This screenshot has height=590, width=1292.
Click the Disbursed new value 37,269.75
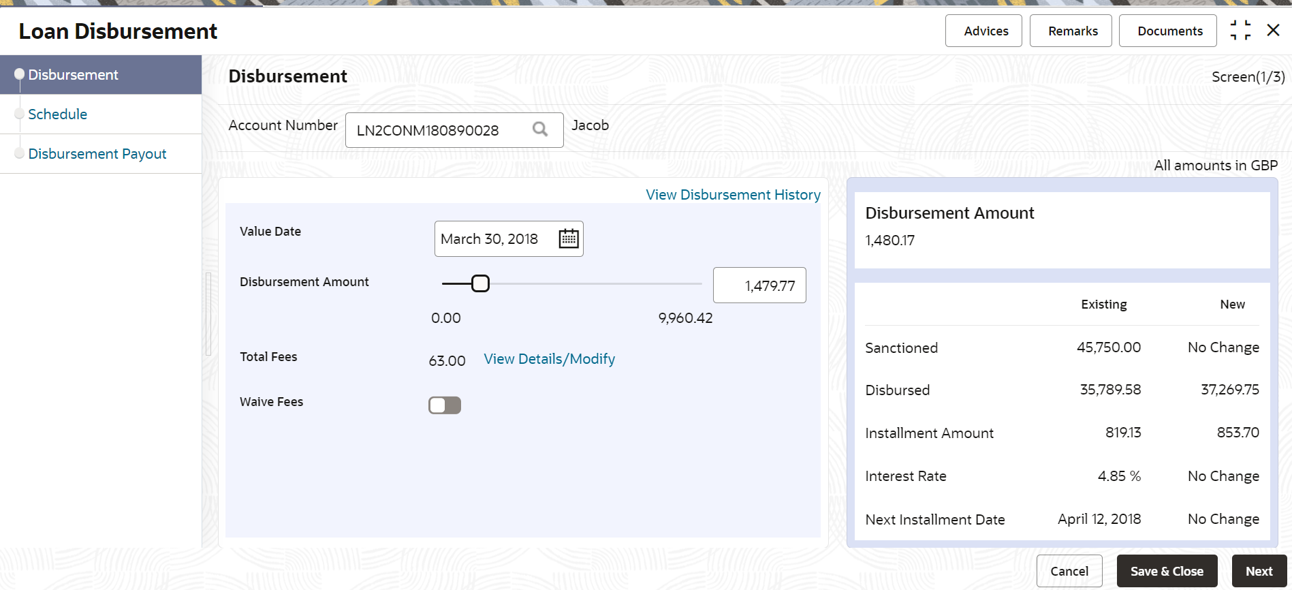(1230, 390)
